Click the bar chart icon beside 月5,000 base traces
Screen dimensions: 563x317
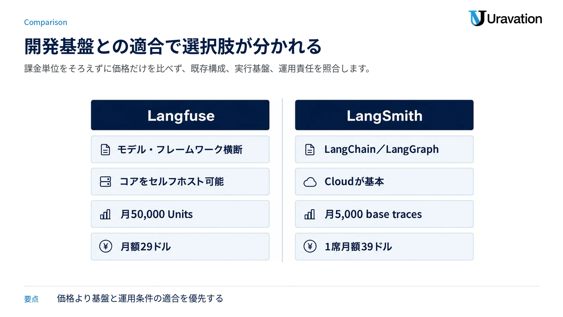(x=310, y=214)
